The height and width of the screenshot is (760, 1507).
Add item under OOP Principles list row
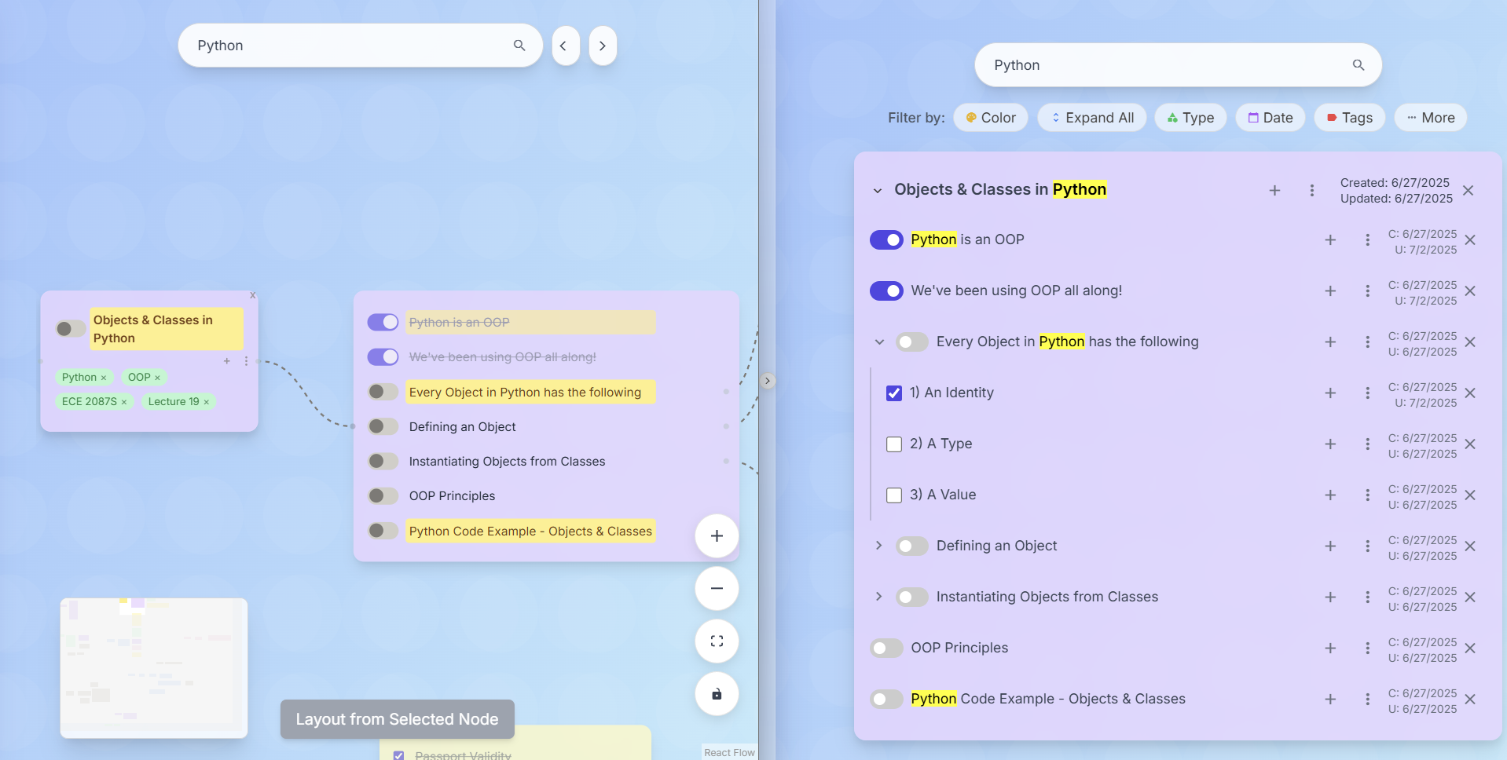[1330, 649]
